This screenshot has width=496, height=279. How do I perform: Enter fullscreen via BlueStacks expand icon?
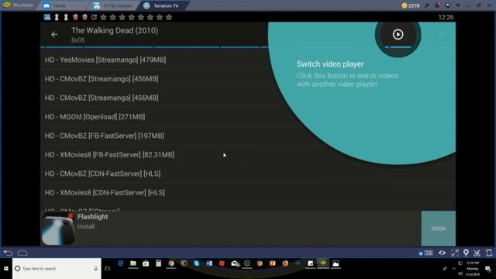[455, 253]
